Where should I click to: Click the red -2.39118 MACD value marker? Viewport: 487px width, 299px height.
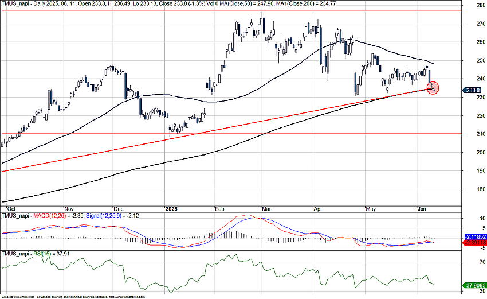point(474,243)
